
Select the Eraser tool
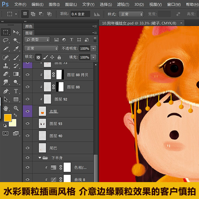point(6,74)
